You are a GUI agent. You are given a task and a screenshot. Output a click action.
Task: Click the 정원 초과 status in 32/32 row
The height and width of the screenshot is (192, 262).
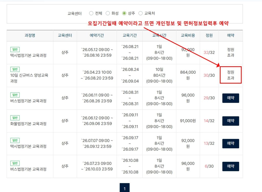231,52
